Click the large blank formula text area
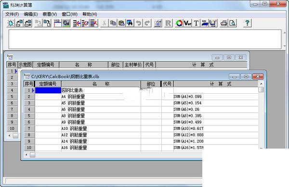Viewport: 289px width, 187px height. click(x=145, y=39)
